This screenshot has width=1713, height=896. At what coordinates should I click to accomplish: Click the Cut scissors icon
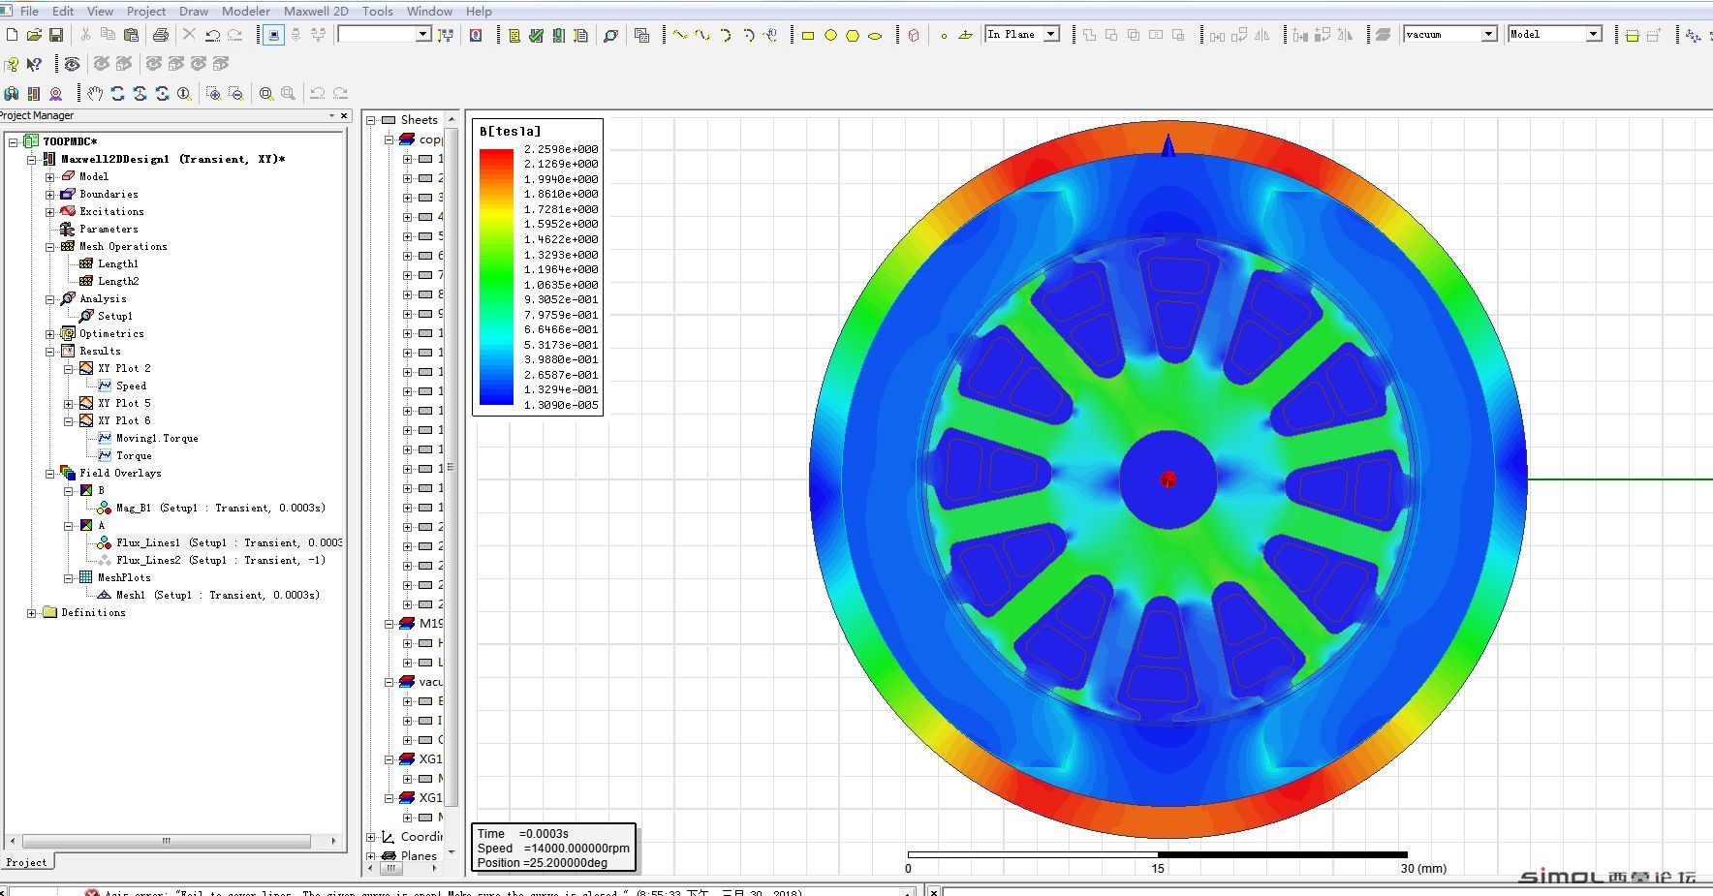(x=85, y=35)
